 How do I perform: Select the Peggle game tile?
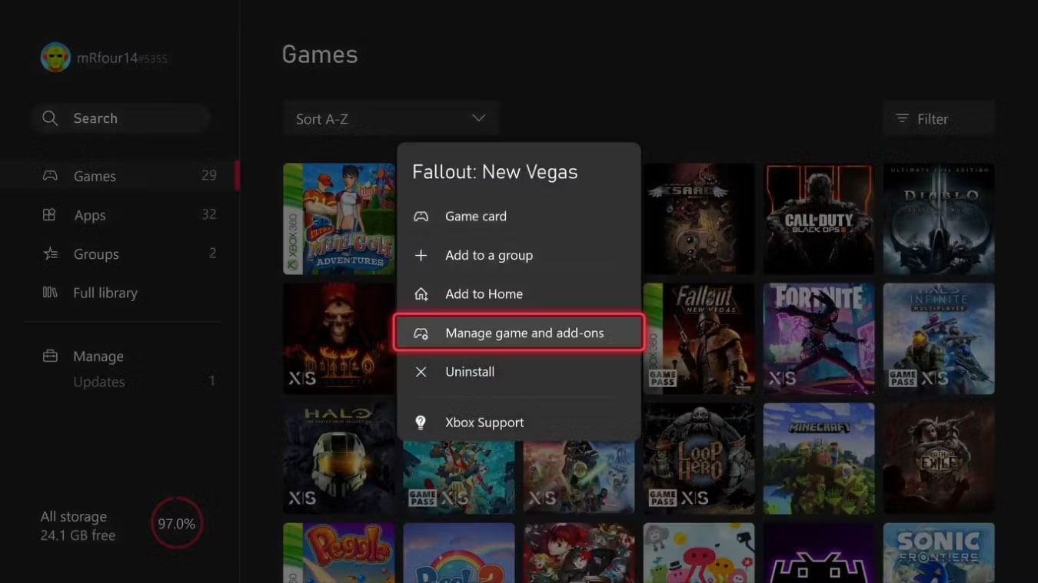(x=339, y=553)
